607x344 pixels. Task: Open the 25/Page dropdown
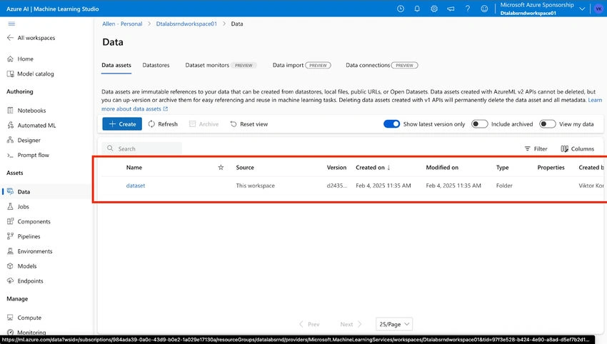[x=394, y=324]
